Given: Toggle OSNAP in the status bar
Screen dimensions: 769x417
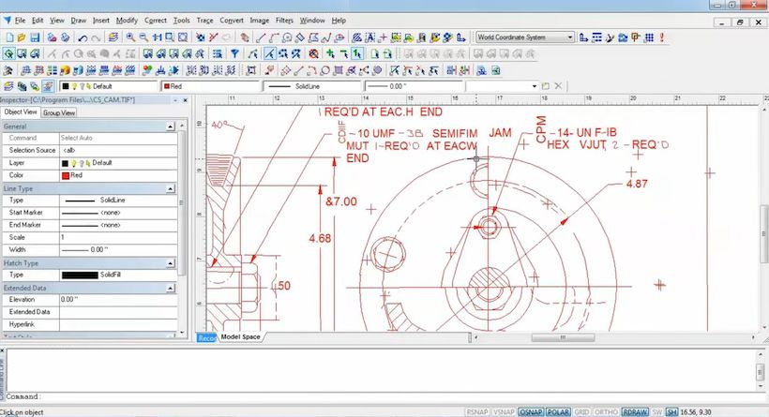Looking at the screenshot, I should (530, 412).
